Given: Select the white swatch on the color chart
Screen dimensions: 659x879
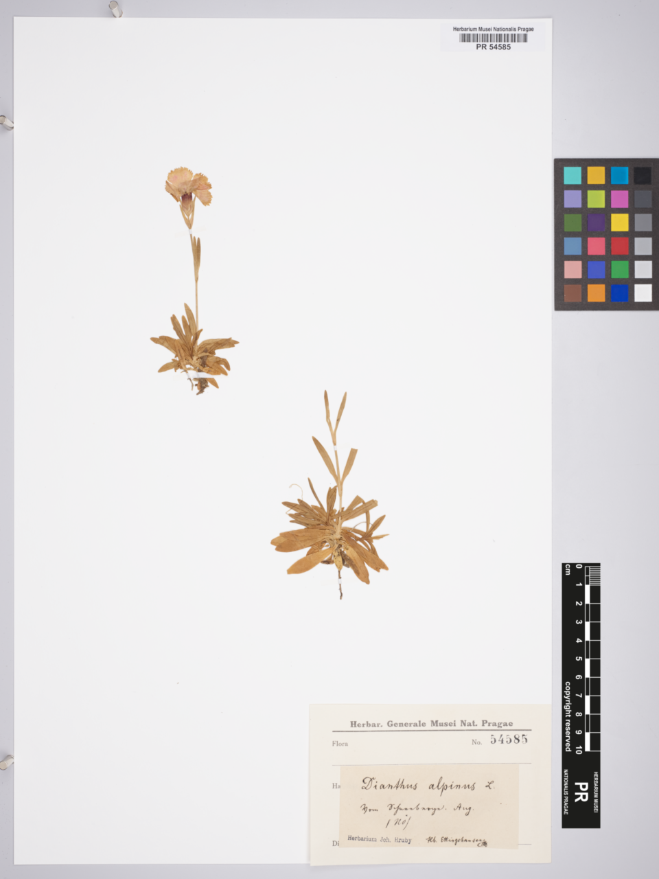Looking at the screenshot, I should (643, 293).
